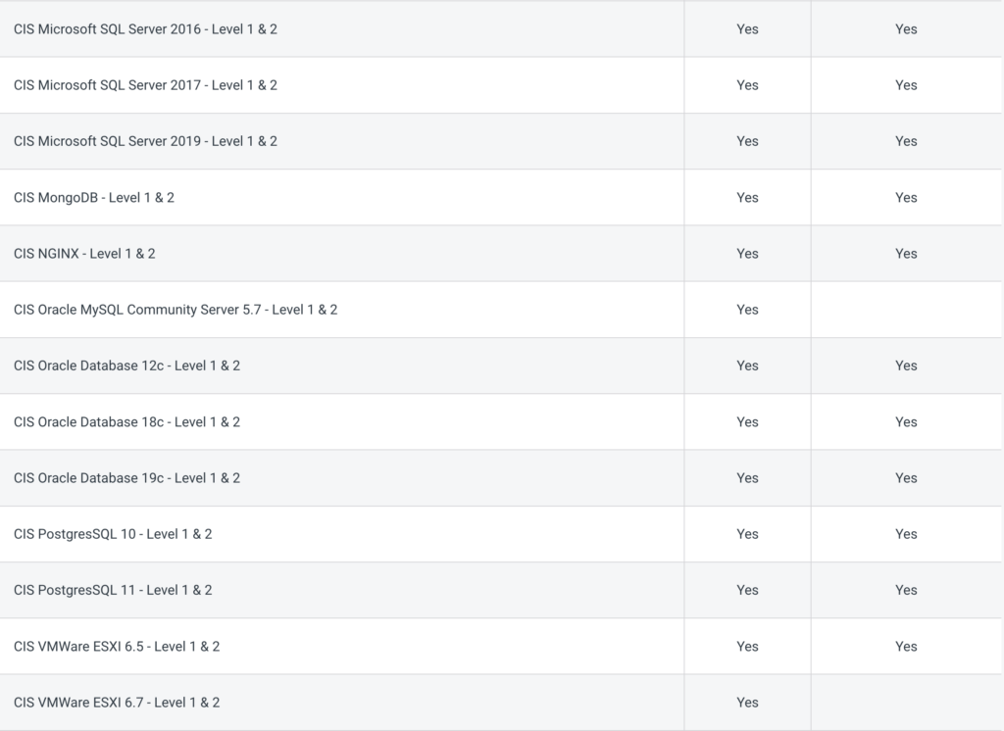Click CIS Oracle MySQL Community Server 5.7 entry
The height and width of the screenshot is (731, 1004).
(176, 310)
